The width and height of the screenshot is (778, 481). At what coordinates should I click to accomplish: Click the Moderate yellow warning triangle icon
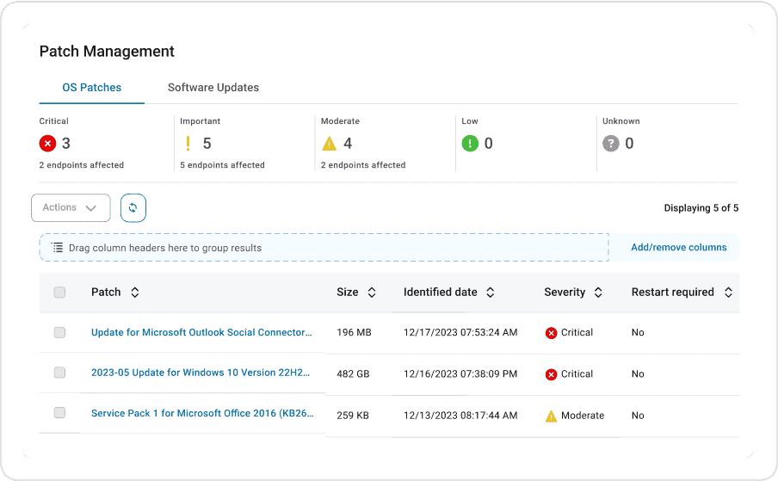click(x=330, y=144)
